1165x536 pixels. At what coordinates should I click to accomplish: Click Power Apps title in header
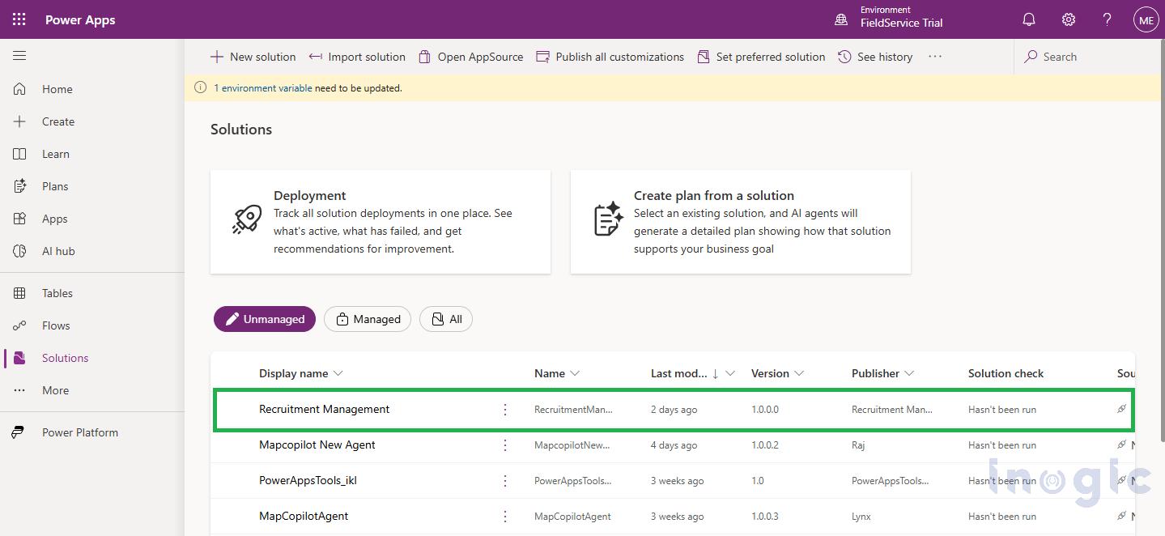pyautogui.click(x=80, y=19)
